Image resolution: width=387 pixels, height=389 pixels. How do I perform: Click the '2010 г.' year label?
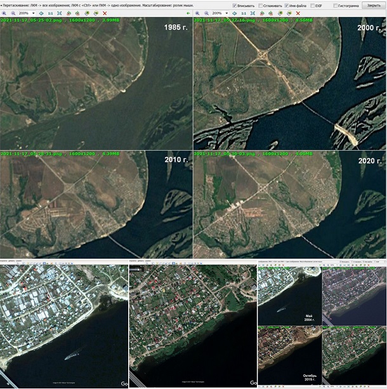176,160
